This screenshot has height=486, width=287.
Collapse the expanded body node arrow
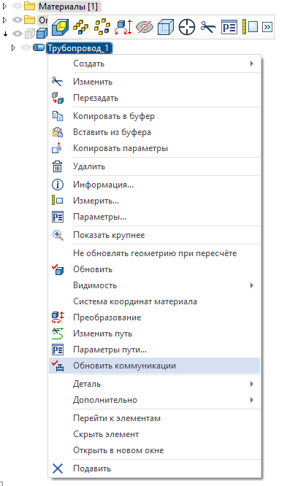(5, 34)
